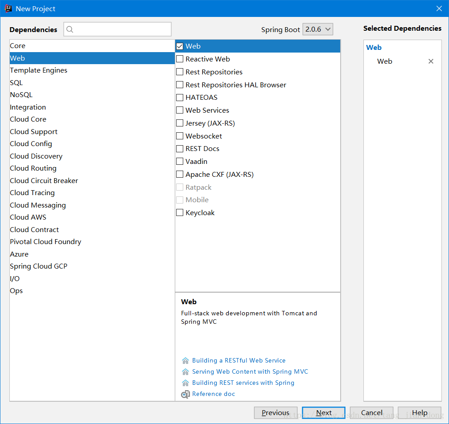449x424 pixels.
Task: Select the Jersey (JAX-RS) checkbox
Action: 180,123
